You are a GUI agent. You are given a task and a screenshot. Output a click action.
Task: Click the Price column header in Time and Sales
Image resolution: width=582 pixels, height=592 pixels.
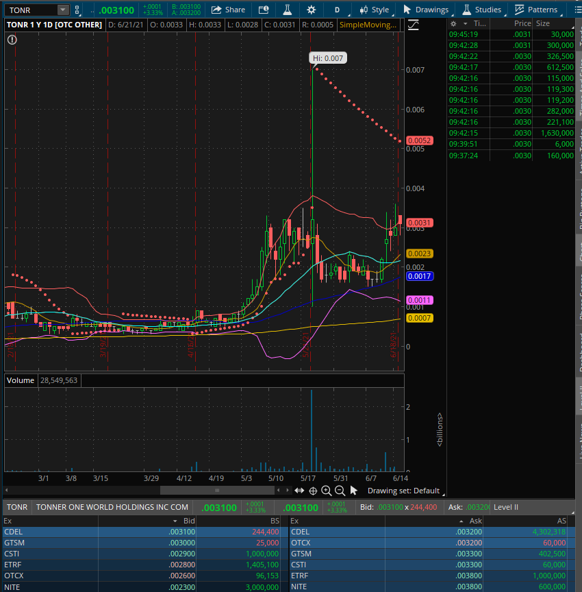coord(522,23)
